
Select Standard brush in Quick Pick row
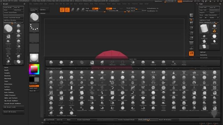(x=163, y=63)
